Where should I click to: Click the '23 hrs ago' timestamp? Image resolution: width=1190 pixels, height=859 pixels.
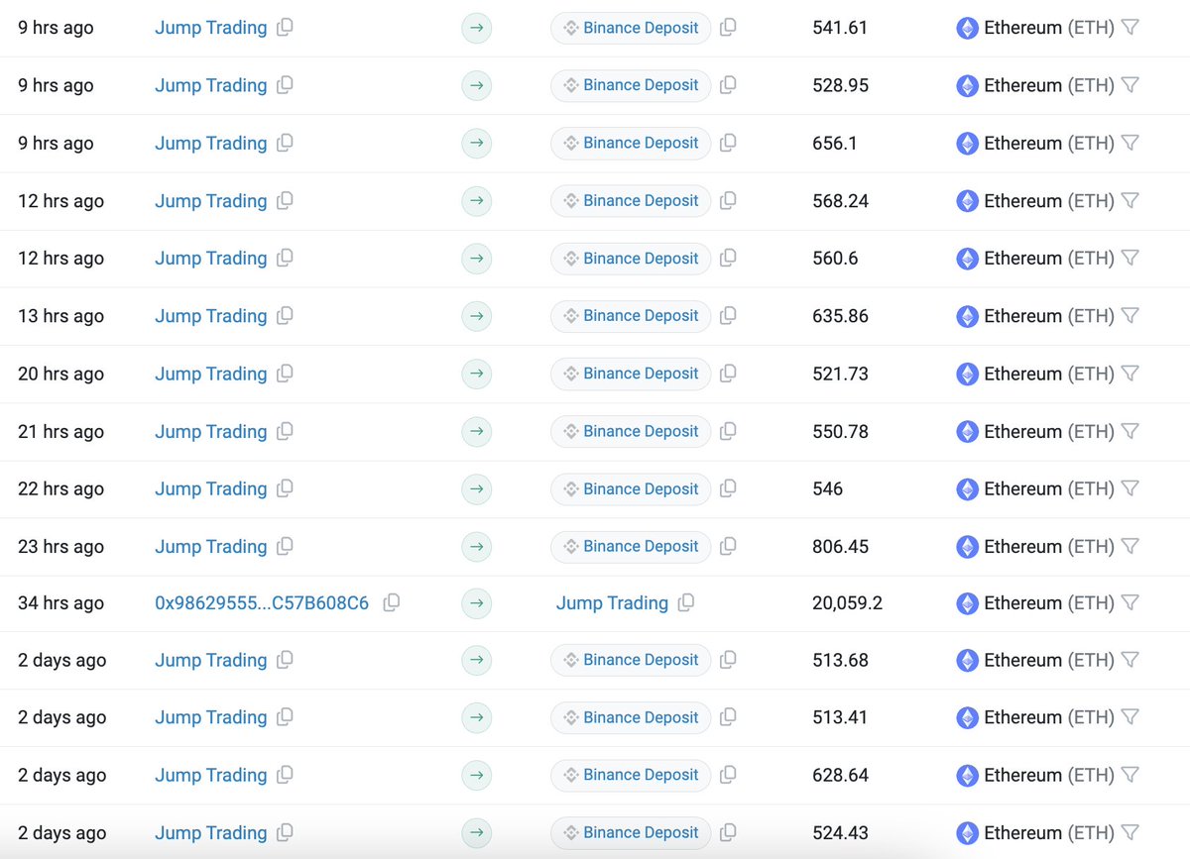(60, 546)
